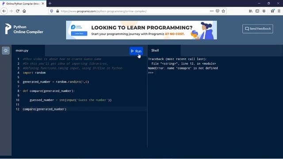Click the 'compare(generated_number)' call line
283x159 pixels.
pos(44,109)
